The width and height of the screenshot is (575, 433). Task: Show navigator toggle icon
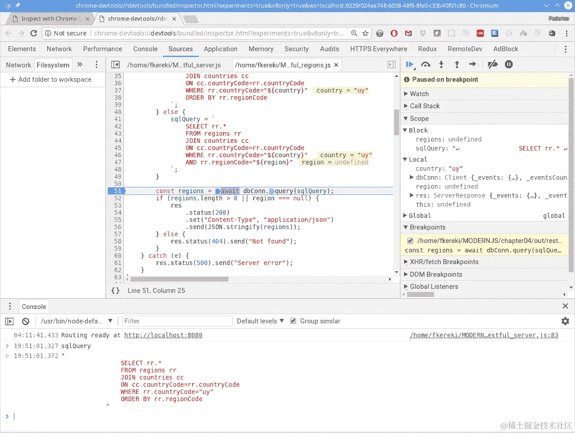coord(115,65)
